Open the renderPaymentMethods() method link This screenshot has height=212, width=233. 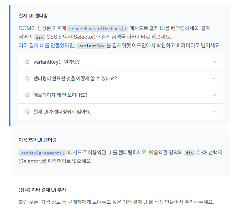98,29
